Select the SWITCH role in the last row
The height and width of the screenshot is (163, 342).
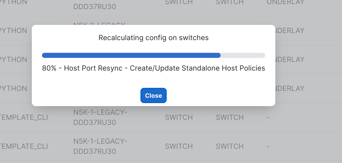pos(230,146)
